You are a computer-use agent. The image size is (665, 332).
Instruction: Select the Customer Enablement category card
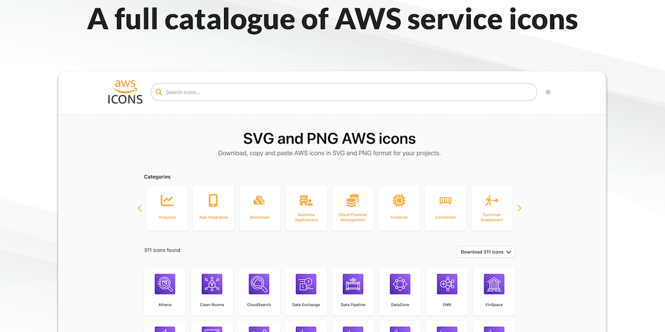point(492,208)
